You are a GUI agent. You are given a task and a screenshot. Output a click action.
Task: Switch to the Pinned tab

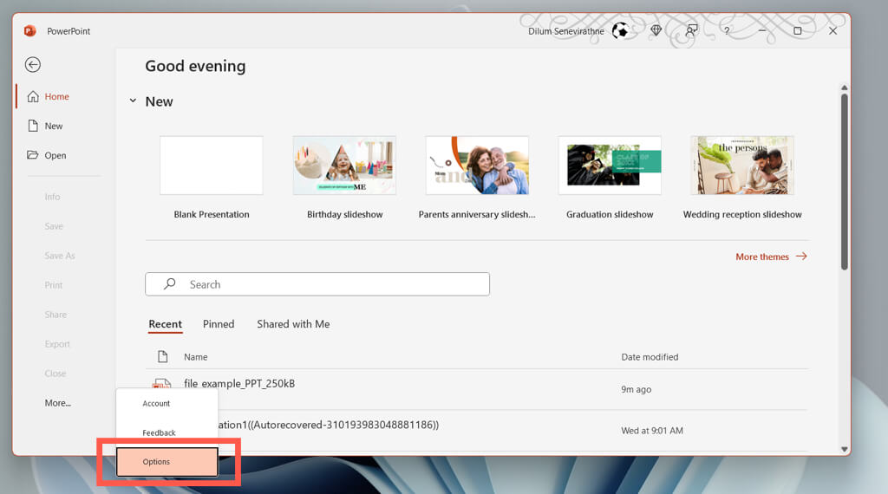[219, 324]
